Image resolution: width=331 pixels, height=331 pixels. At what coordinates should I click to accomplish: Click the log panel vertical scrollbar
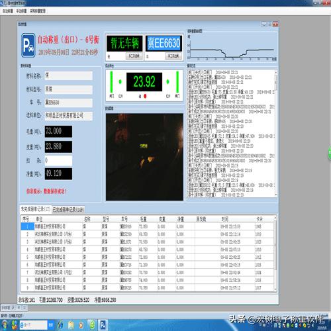pos(276,133)
